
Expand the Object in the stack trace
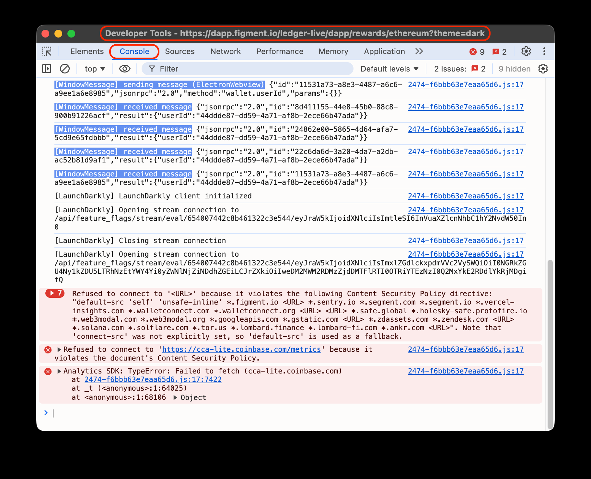[175, 397]
